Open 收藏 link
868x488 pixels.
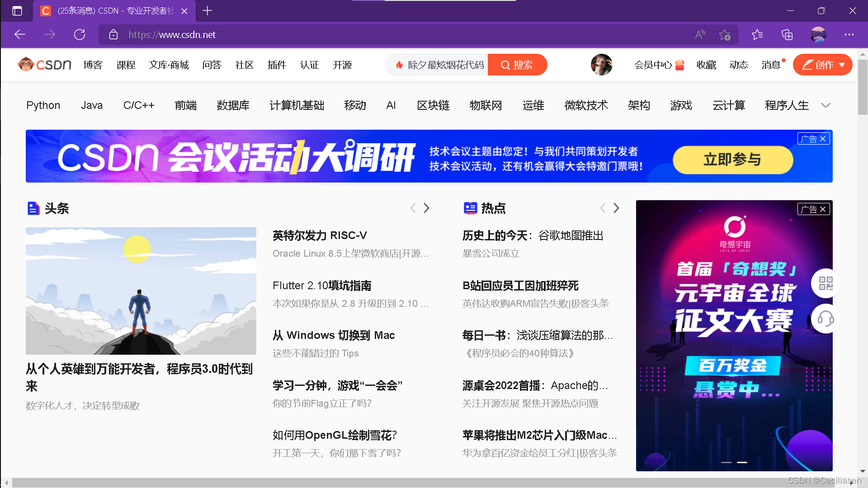pos(707,65)
